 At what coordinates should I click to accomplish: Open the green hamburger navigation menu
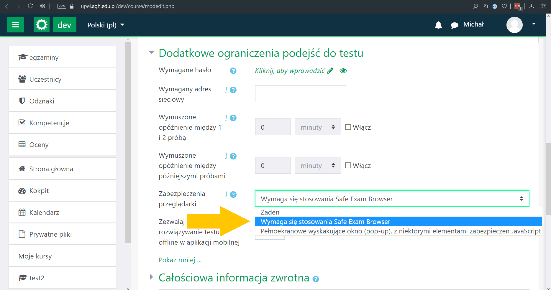tap(15, 24)
